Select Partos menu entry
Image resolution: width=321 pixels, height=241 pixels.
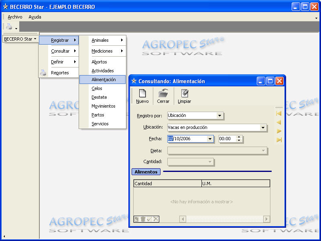click(x=103, y=115)
